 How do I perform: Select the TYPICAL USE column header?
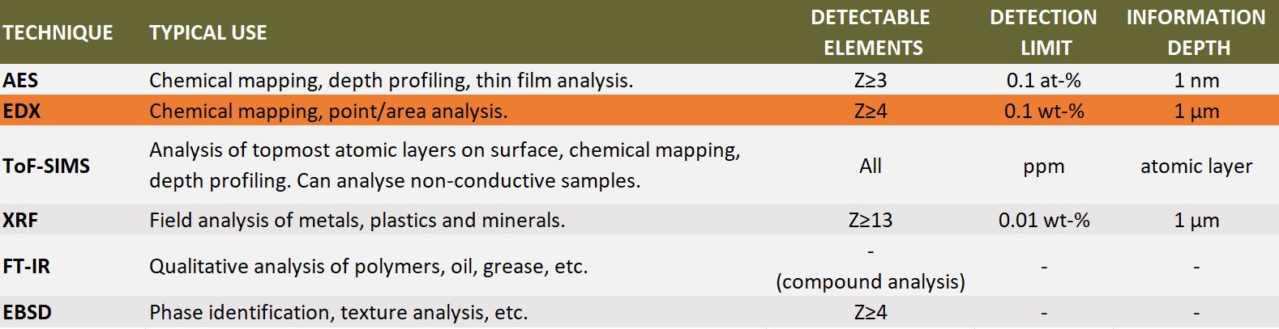click(208, 33)
